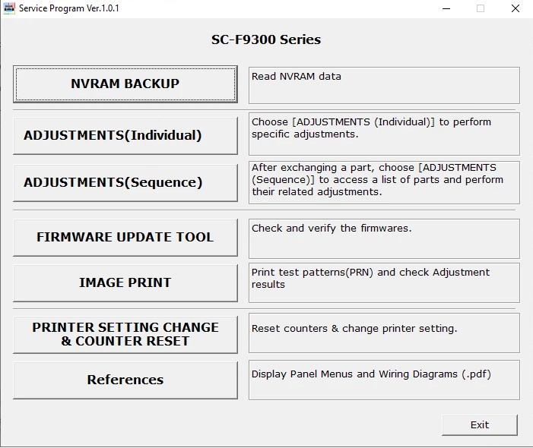Click the 'After exchanging a part' description
533x448 pixels.
point(377,179)
